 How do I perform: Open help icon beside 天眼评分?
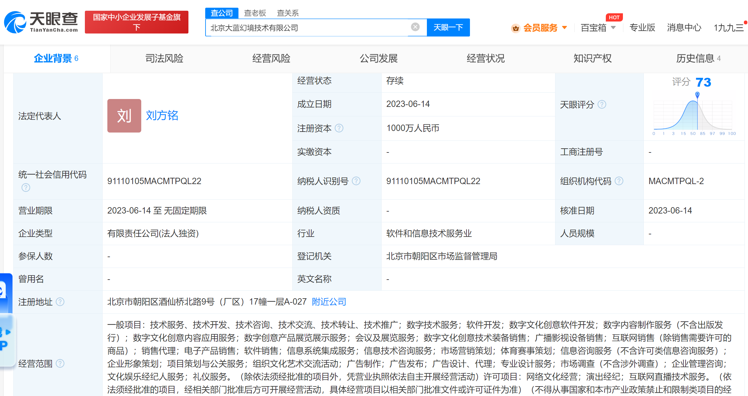(x=602, y=104)
